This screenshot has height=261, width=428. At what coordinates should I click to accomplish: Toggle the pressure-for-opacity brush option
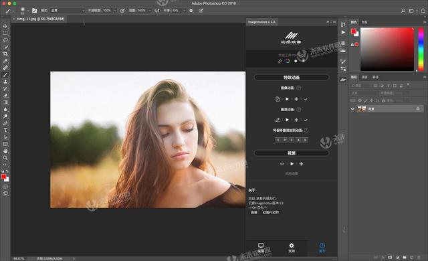(122, 11)
